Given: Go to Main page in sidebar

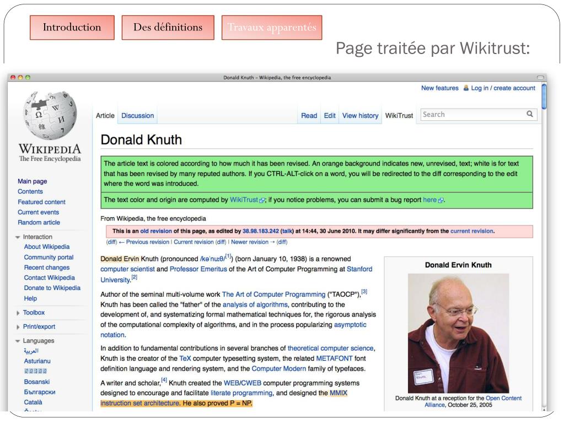Looking at the screenshot, I should (x=33, y=181).
